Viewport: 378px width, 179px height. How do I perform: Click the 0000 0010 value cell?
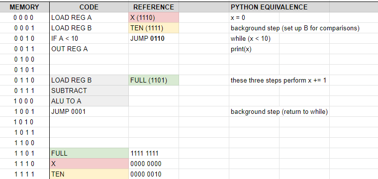[154, 174]
